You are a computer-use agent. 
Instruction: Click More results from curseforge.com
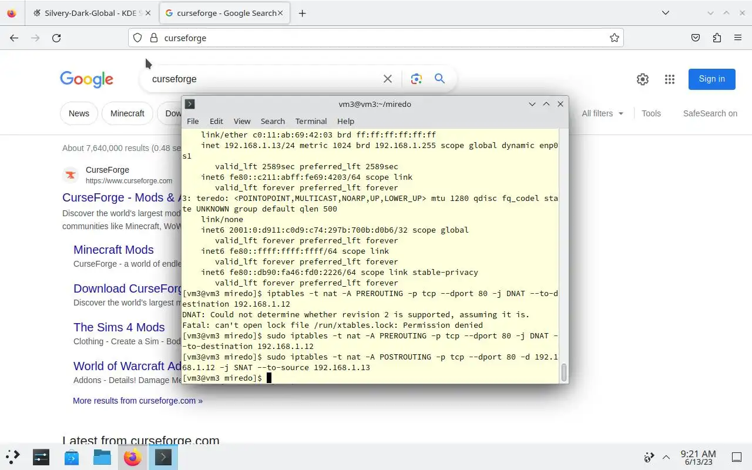(x=137, y=401)
